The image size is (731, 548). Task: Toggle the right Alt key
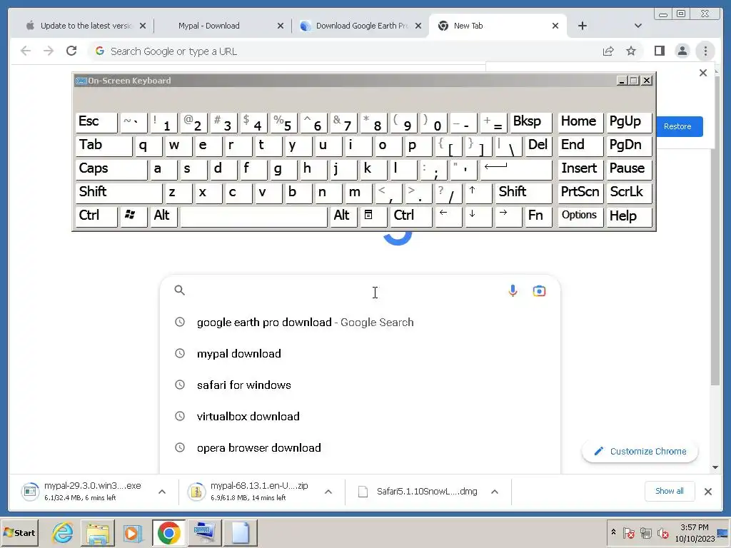pos(343,216)
